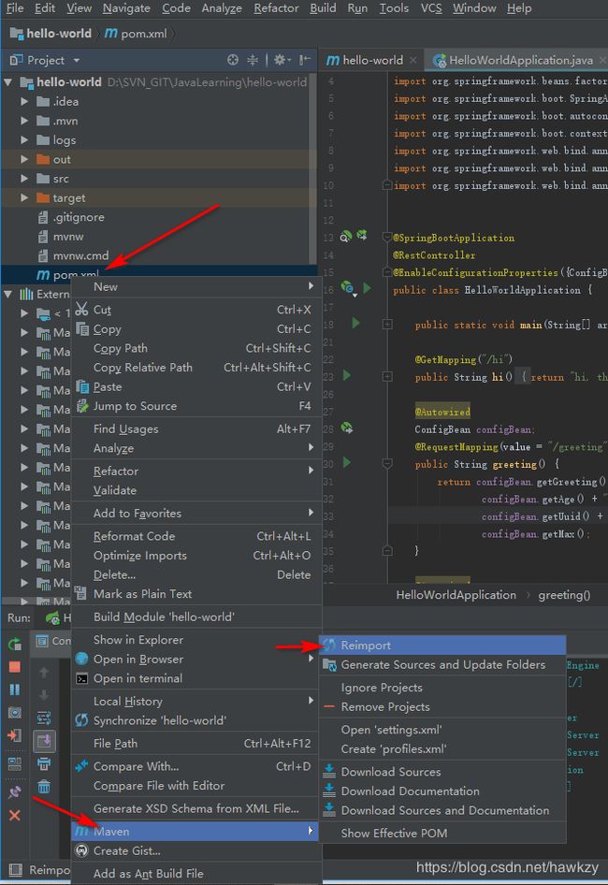Click the exit icon with red arrow
Screen dimensions: 608x885
tap(15, 735)
